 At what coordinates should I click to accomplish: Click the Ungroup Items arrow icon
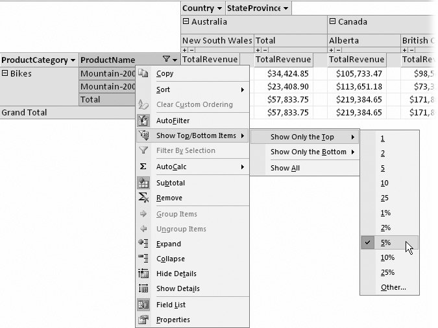(143, 229)
